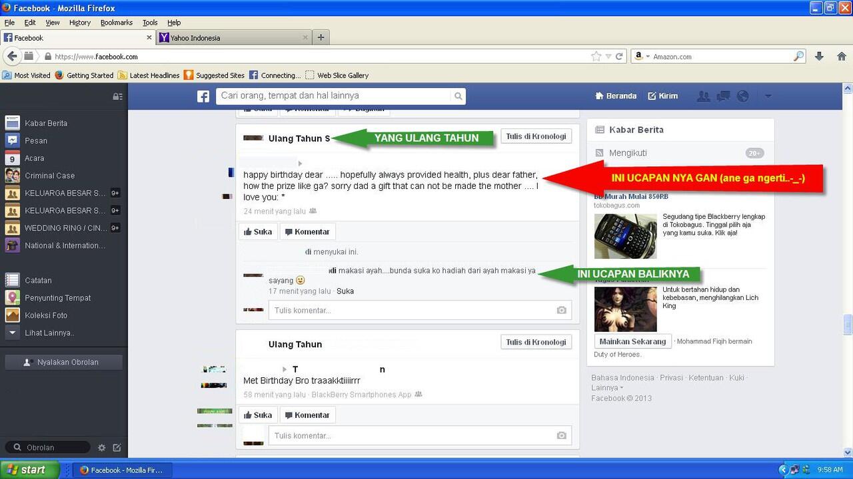Screen dimensions: 853x479
Task: Like the 'happy birthday dear' post with Suka
Action: (258, 232)
